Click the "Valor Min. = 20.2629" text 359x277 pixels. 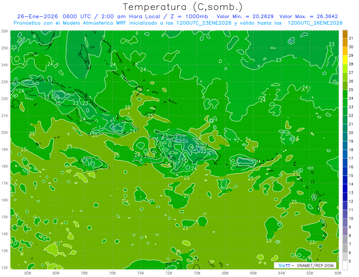click(245, 16)
